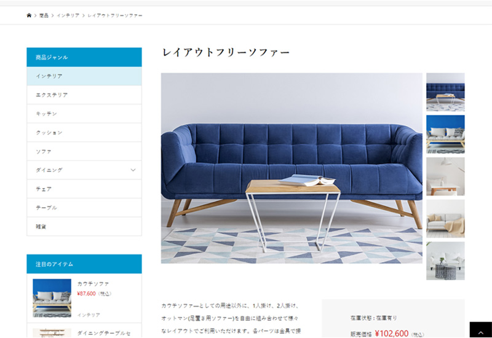492x338 pixels.
Task: Open the カウチソファ featured item image
Action: (x=52, y=298)
